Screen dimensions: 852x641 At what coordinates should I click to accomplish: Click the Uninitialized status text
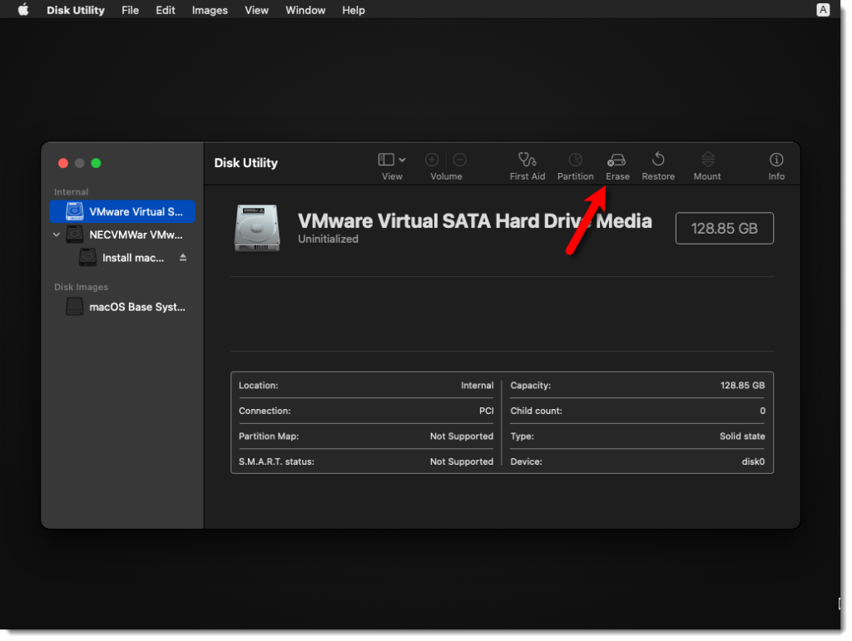click(328, 239)
